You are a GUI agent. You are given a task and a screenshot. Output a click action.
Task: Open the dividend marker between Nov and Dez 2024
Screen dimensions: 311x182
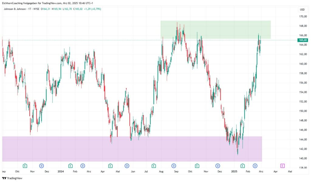218,166
